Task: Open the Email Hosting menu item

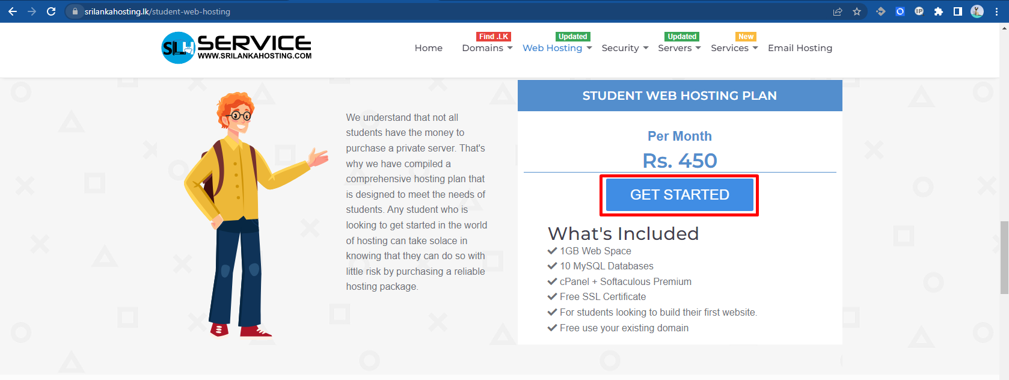Action: click(x=800, y=47)
